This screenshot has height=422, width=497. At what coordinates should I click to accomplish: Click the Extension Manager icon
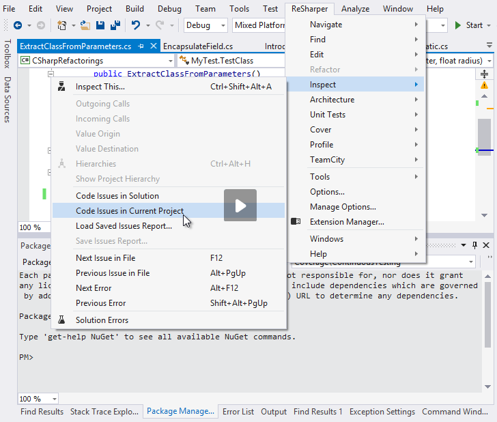[x=296, y=221]
